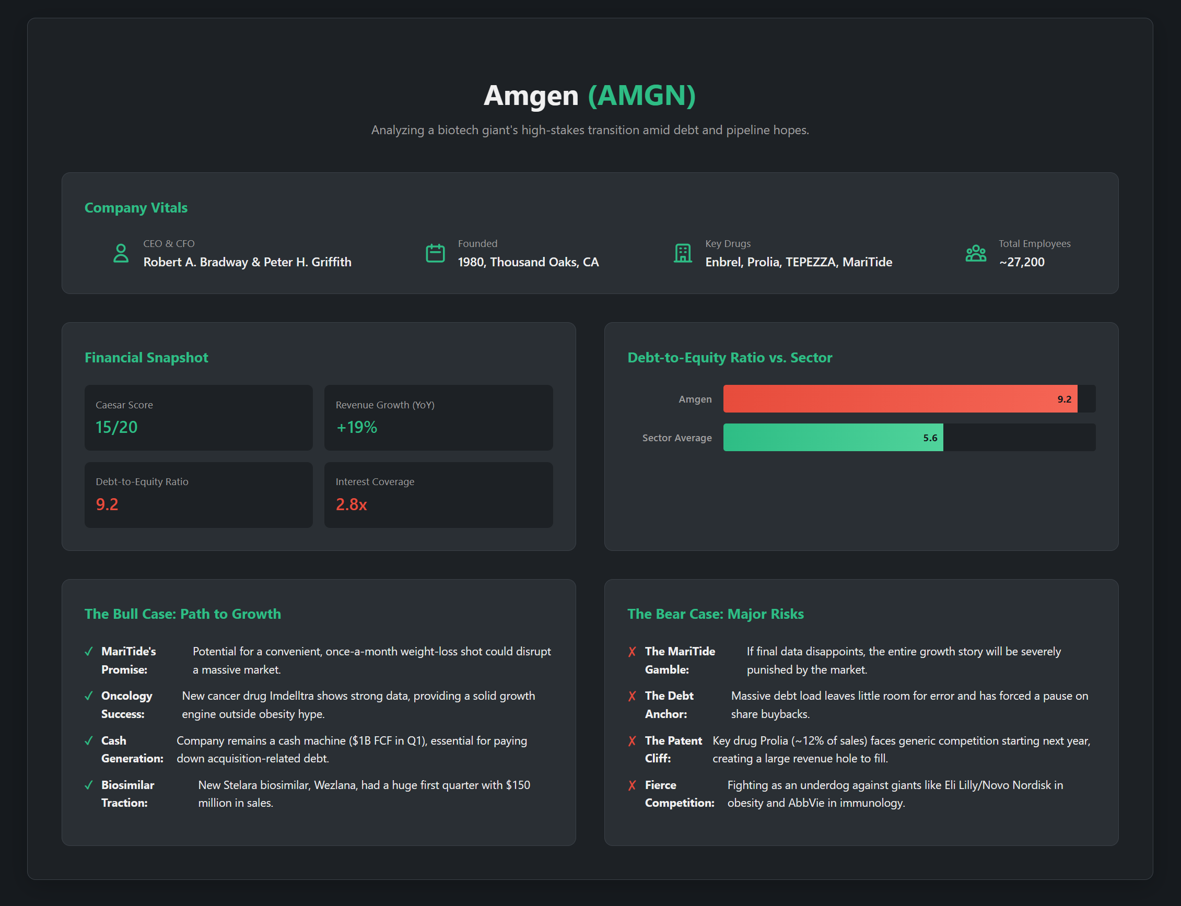Click the red X next to The Patent Cliff
The height and width of the screenshot is (906, 1181).
(x=633, y=740)
